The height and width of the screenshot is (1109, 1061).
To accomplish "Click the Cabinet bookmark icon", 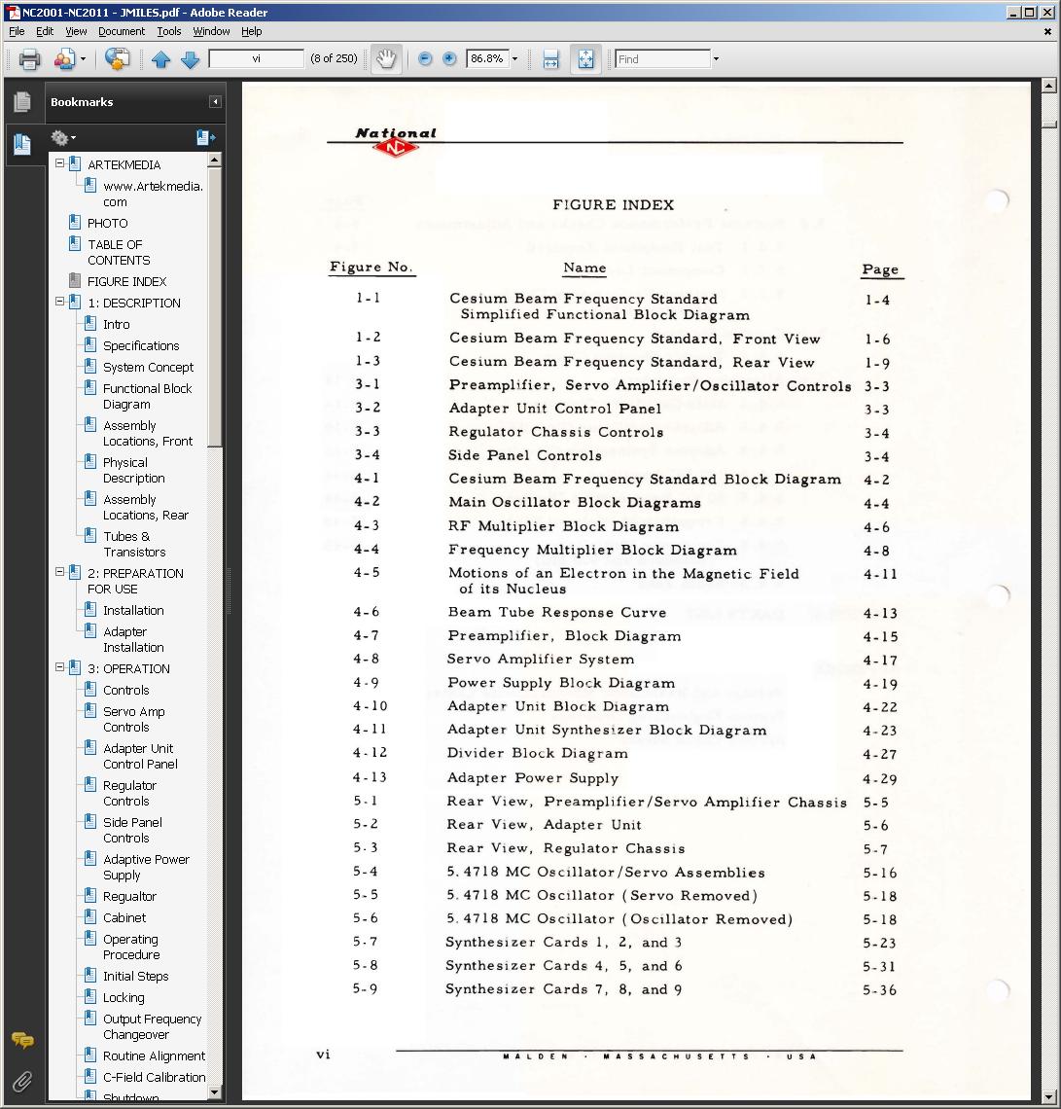I will (x=90, y=916).
